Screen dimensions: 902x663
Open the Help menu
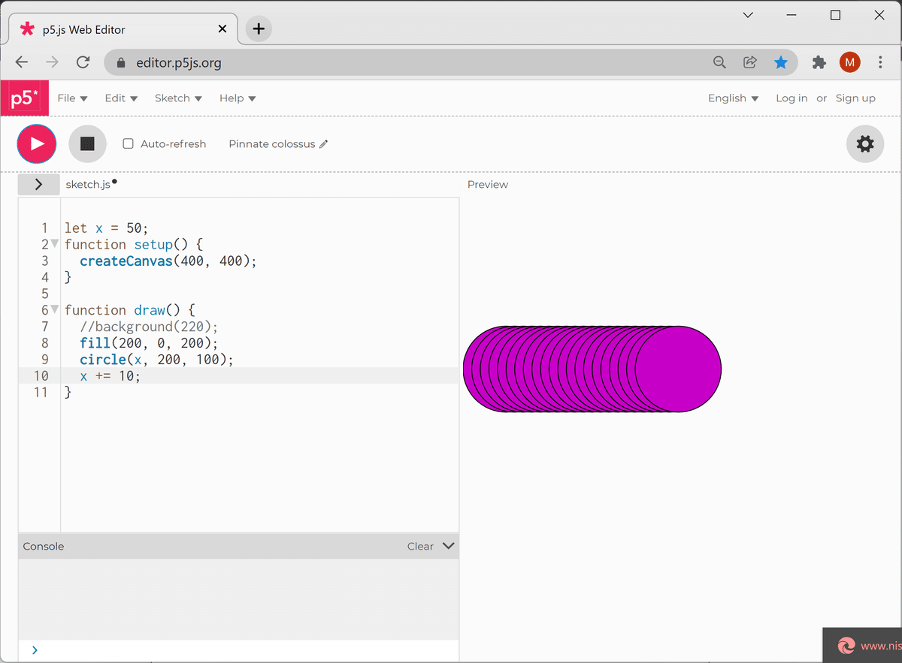[238, 98]
